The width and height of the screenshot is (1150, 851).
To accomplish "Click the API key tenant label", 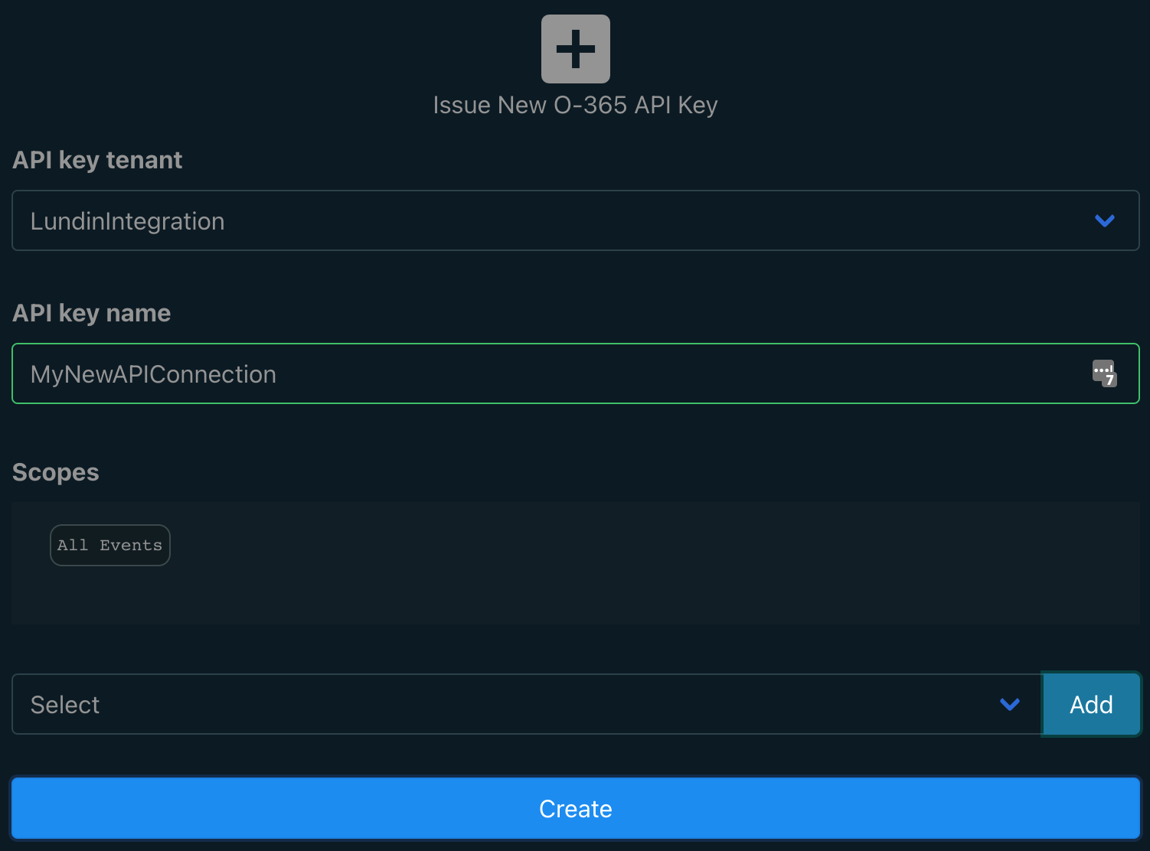I will point(97,160).
